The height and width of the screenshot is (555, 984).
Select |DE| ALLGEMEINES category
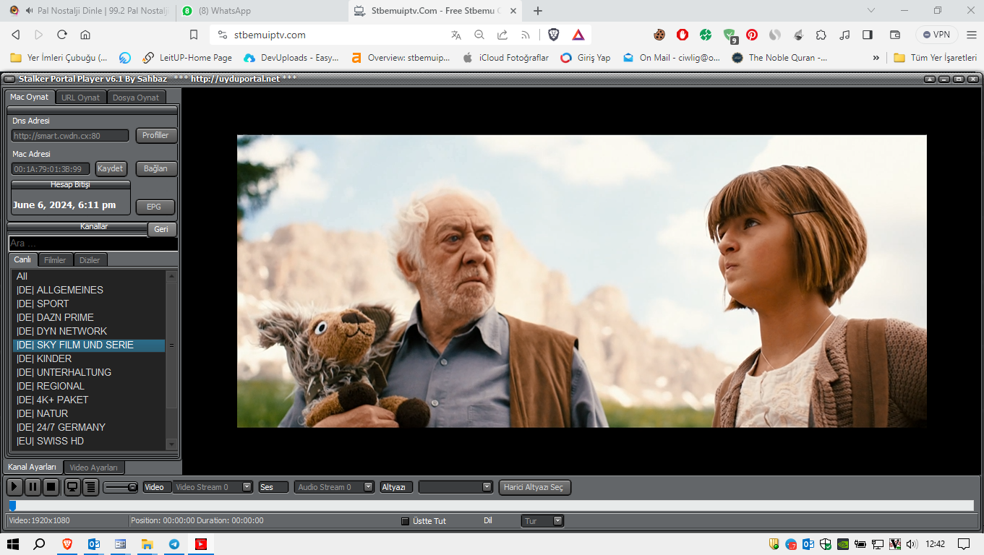coord(89,290)
